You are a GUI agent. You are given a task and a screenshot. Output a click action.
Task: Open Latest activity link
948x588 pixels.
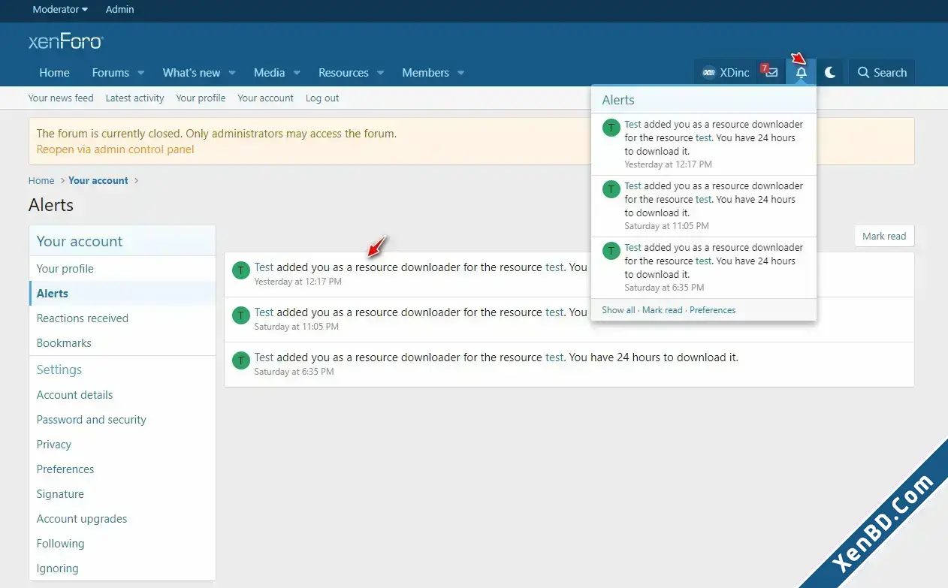pyautogui.click(x=134, y=98)
